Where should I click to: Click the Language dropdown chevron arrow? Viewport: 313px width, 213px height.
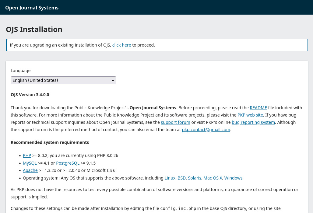tap(113, 80)
